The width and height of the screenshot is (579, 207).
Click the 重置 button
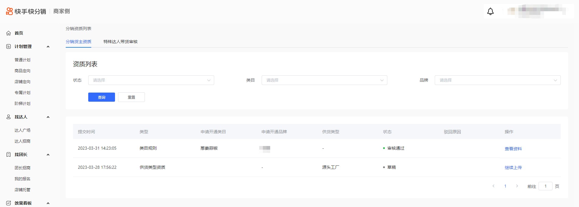coord(131,97)
